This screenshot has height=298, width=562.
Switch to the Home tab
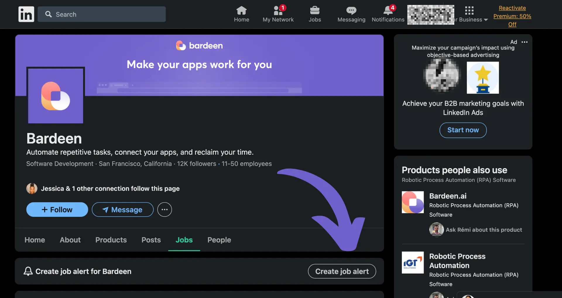tap(35, 240)
